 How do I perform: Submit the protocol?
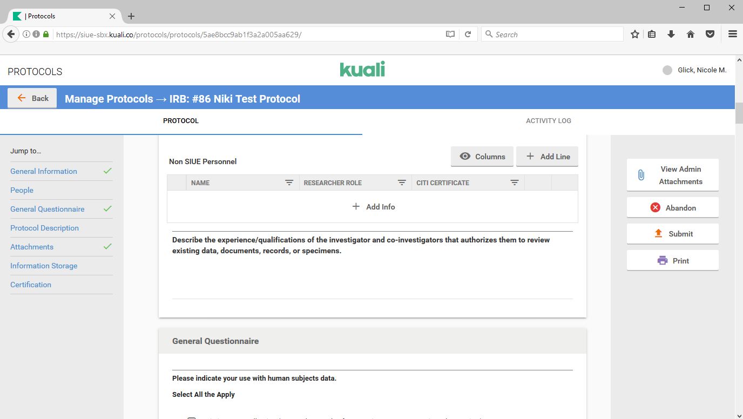672,234
